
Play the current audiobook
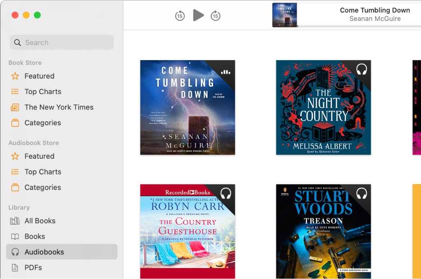(x=199, y=15)
